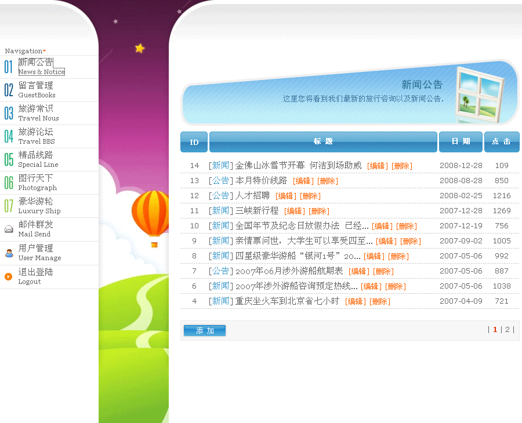
Task: Open 用户管理 User Manage page
Action: coord(39,253)
